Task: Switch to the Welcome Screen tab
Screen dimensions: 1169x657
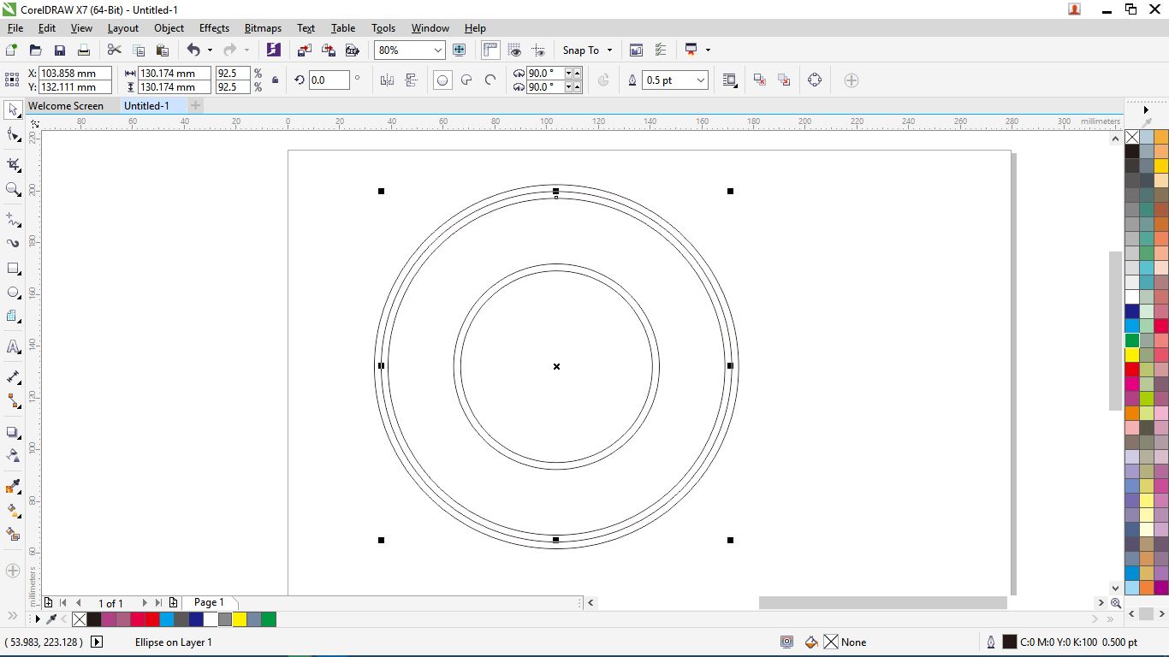Action: (66, 106)
